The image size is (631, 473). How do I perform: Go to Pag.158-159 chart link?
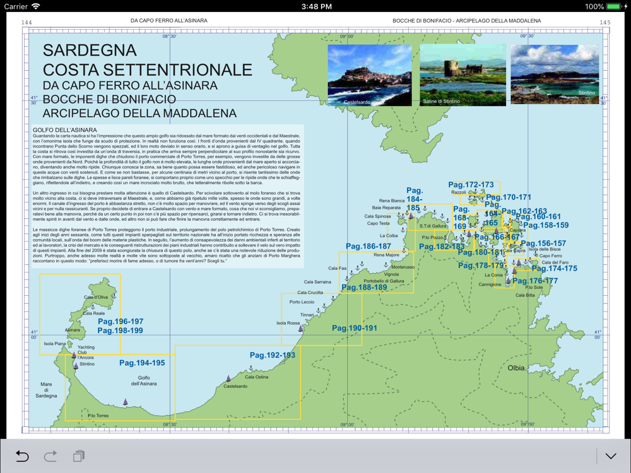546,225
